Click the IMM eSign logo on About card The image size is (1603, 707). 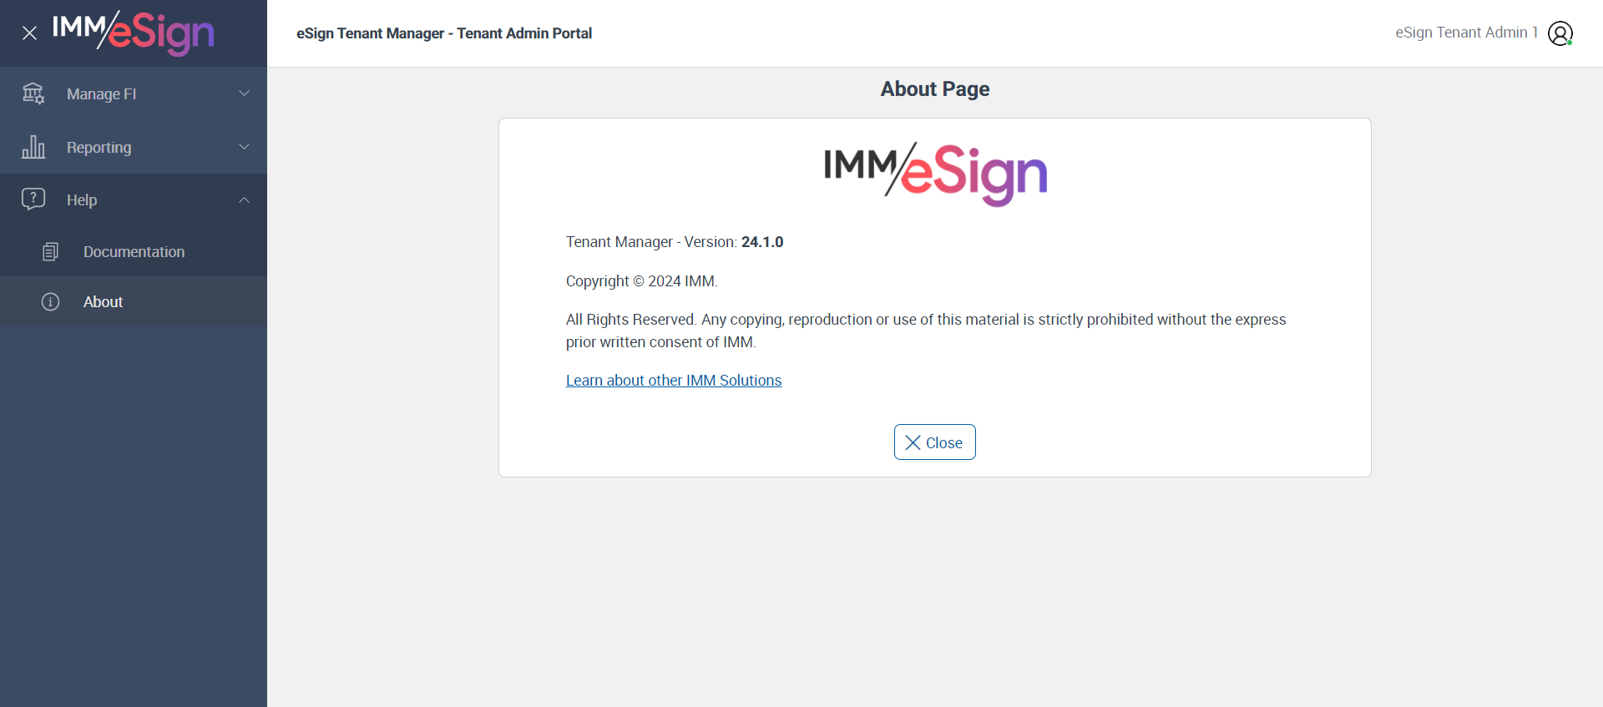(x=935, y=174)
